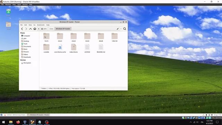Click the john path bar button
This screenshot has height=125, width=222.
click(44, 29)
